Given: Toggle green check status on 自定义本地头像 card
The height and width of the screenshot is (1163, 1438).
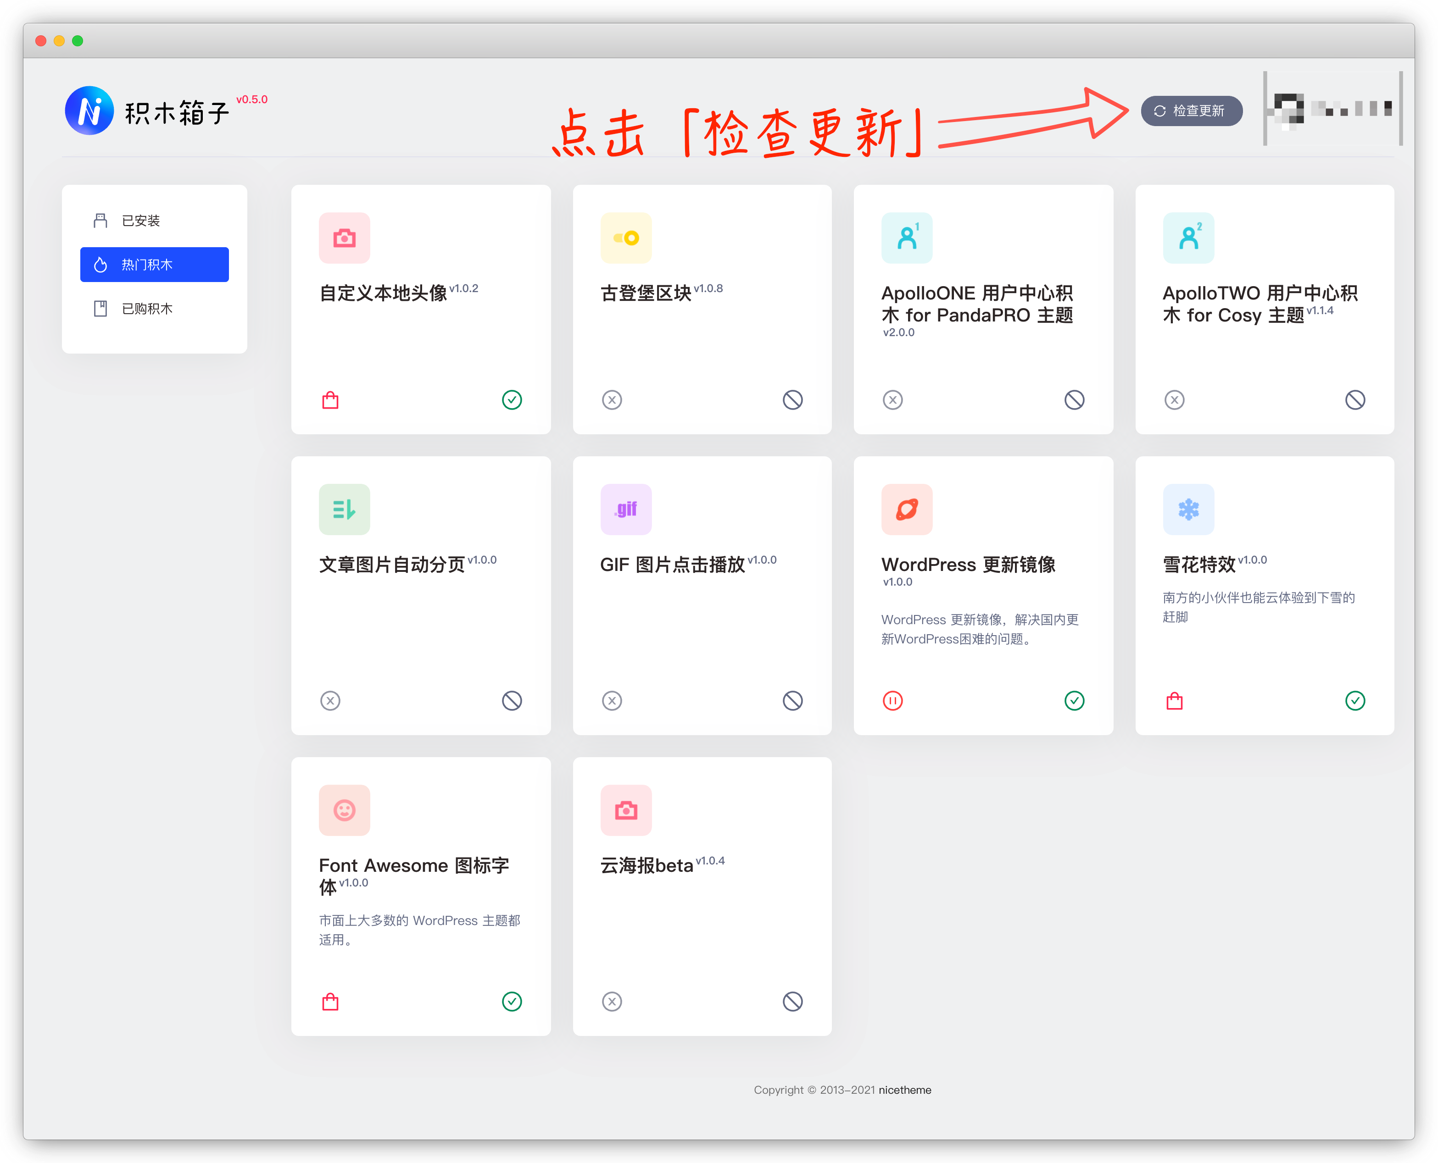Looking at the screenshot, I should (512, 400).
